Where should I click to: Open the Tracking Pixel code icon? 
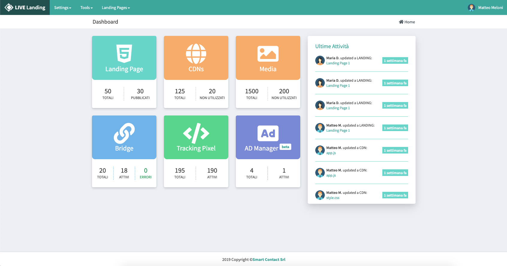pos(196,133)
